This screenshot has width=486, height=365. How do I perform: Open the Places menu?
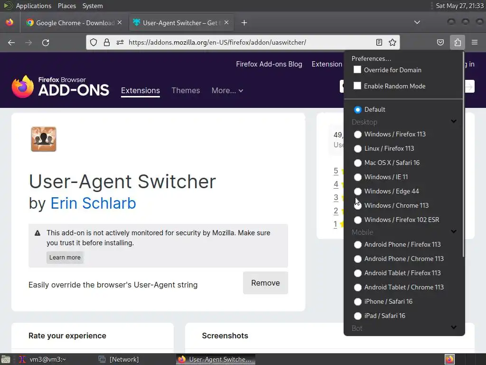[x=66, y=6]
